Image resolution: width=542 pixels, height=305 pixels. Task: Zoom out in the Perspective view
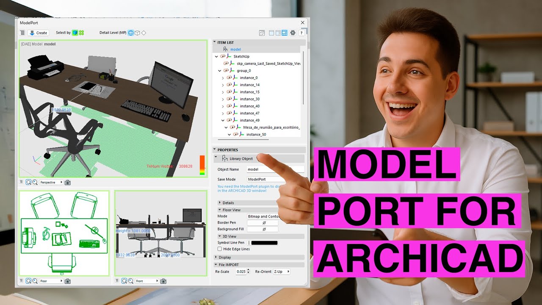tap(28, 182)
